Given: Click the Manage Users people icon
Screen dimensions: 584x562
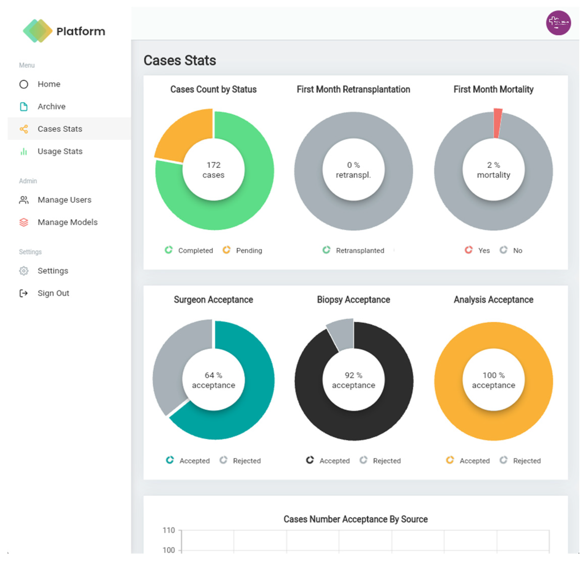Looking at the screenshot, I should point(24,200).
